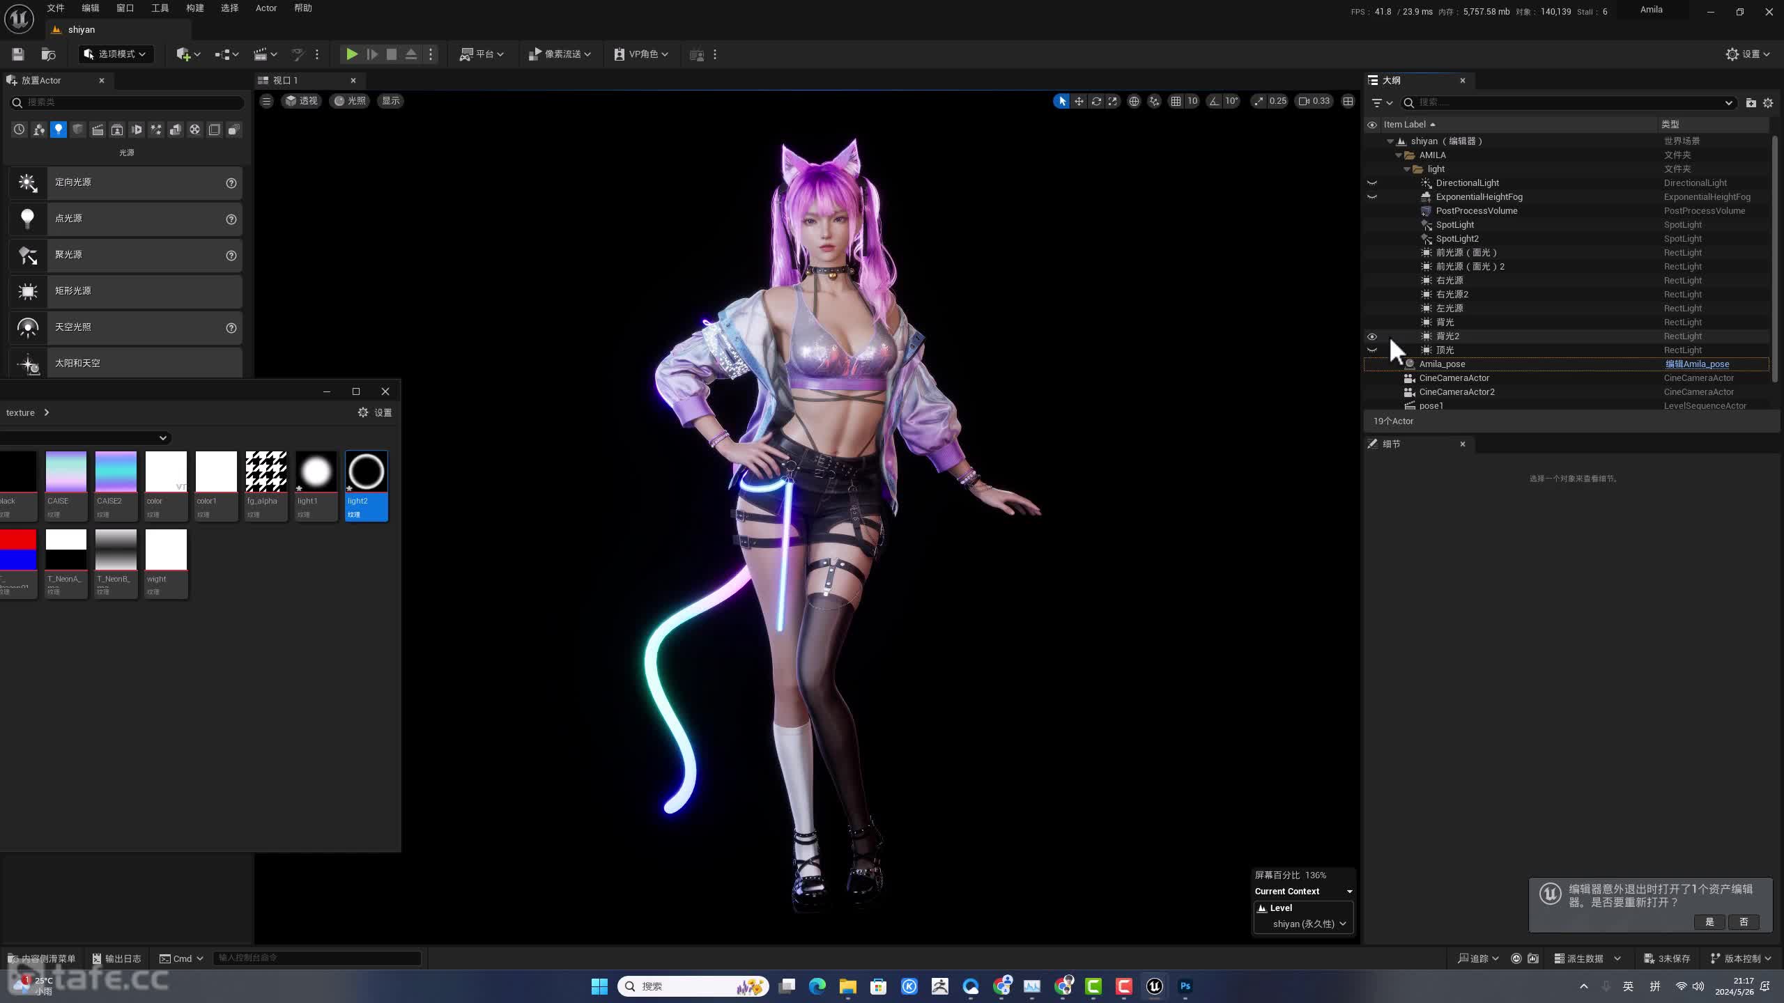This screenshot has height=1003, width=1784.
Task: Choose the Lights category filter icon
Action: (59, 130)
